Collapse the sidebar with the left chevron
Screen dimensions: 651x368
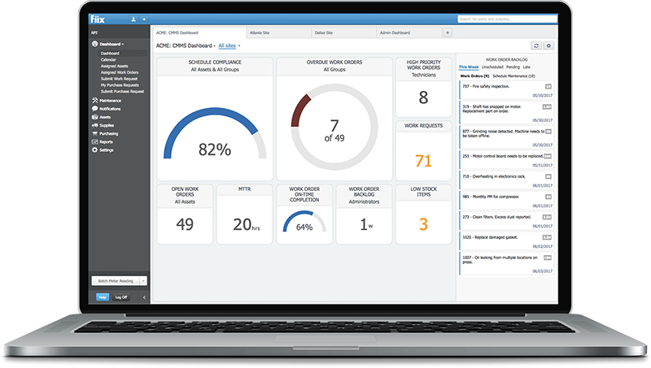pyautogui.click(x=144, y=297)
